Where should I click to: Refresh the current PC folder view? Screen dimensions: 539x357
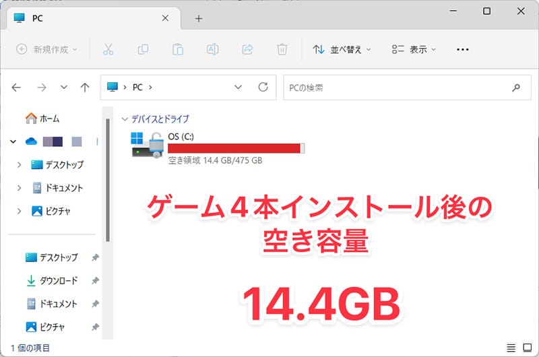click(263, 88)
